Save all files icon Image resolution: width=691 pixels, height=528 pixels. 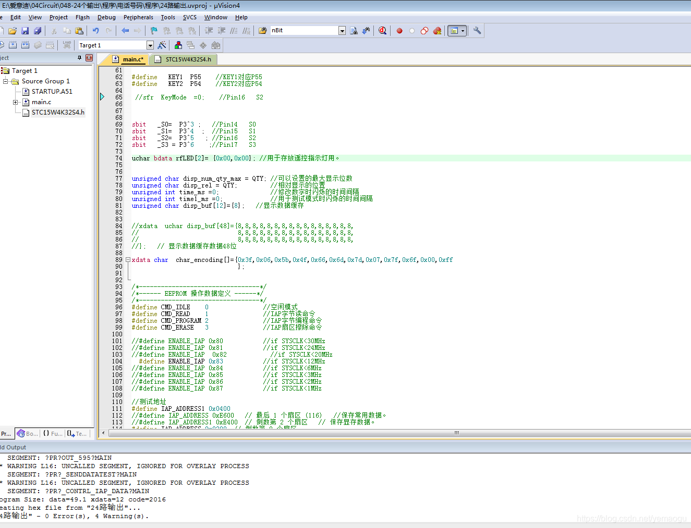tap(38, 31)
